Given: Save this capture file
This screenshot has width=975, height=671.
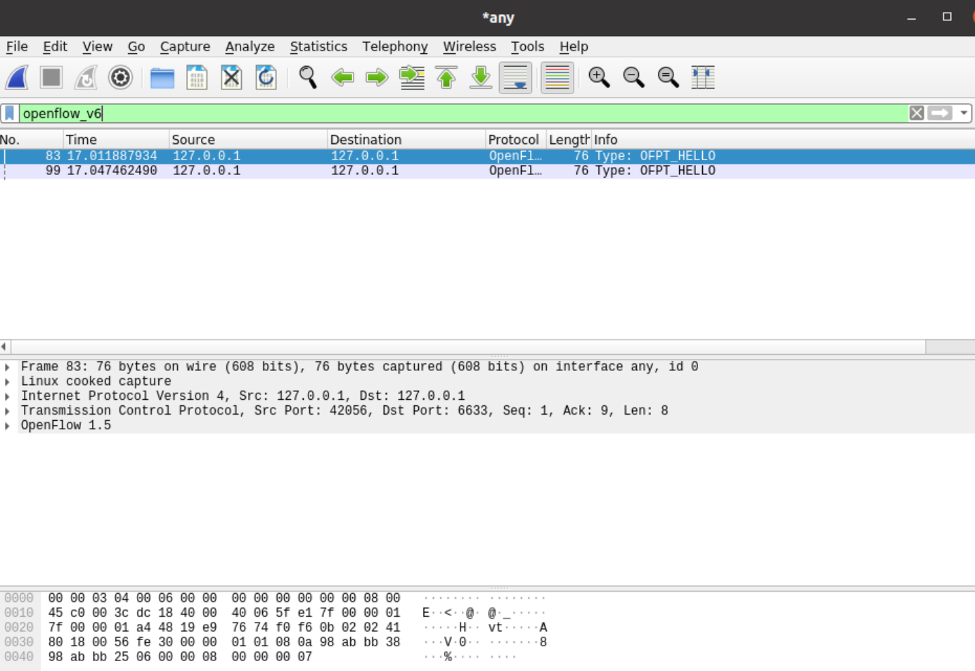Looking at the screenshot, I should (197, 77).
